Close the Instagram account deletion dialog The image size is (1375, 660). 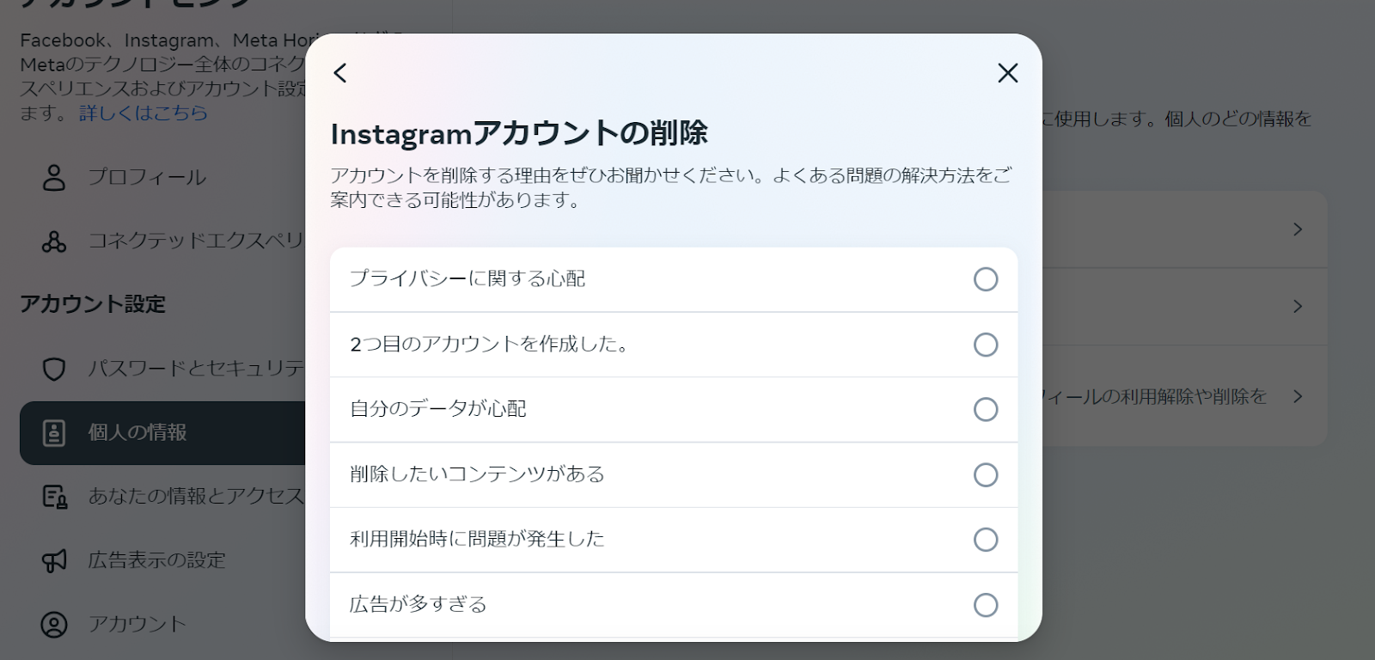tap(1008, 73)
